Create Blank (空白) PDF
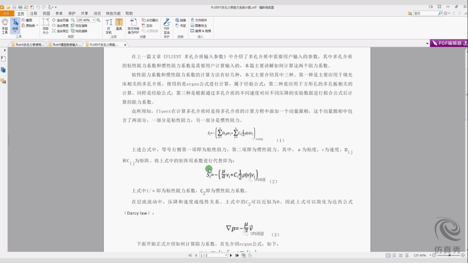This screenshot has width=468, height=263. click(147, 25)
